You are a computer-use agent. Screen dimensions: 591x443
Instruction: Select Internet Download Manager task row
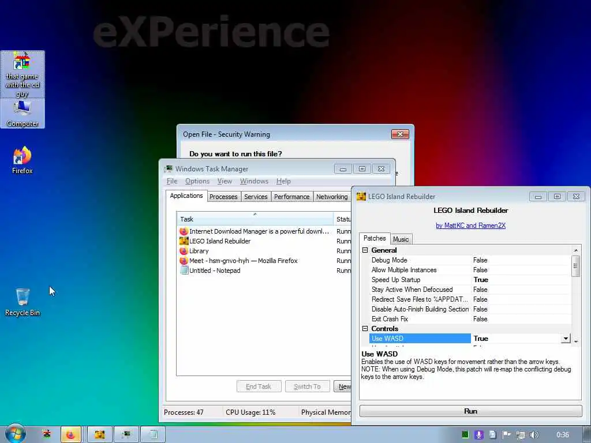pyautogui.click(x=255, y=231)
